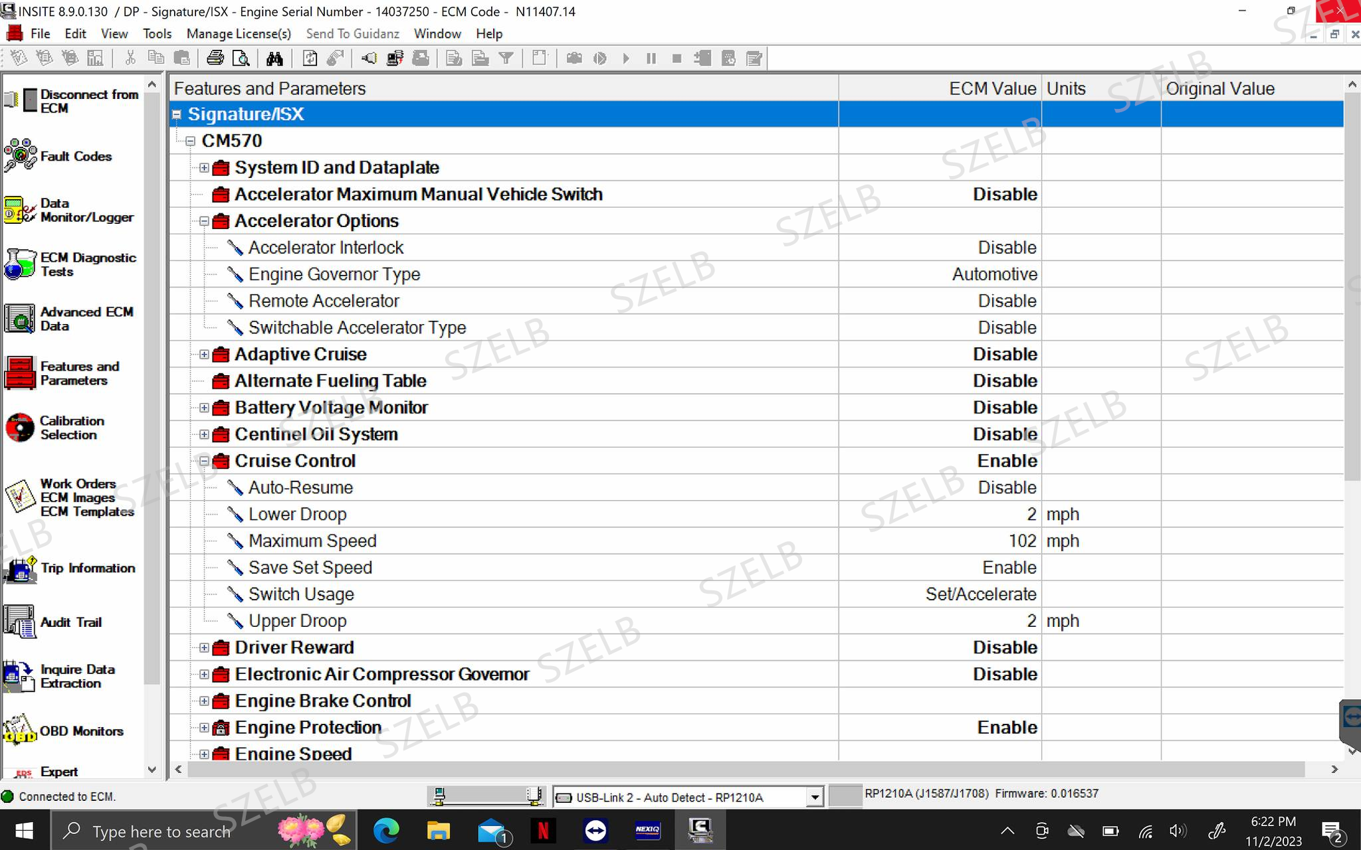Open Trip Information
The height and width of the screenshot is (850, 1361).
point(69,568)
